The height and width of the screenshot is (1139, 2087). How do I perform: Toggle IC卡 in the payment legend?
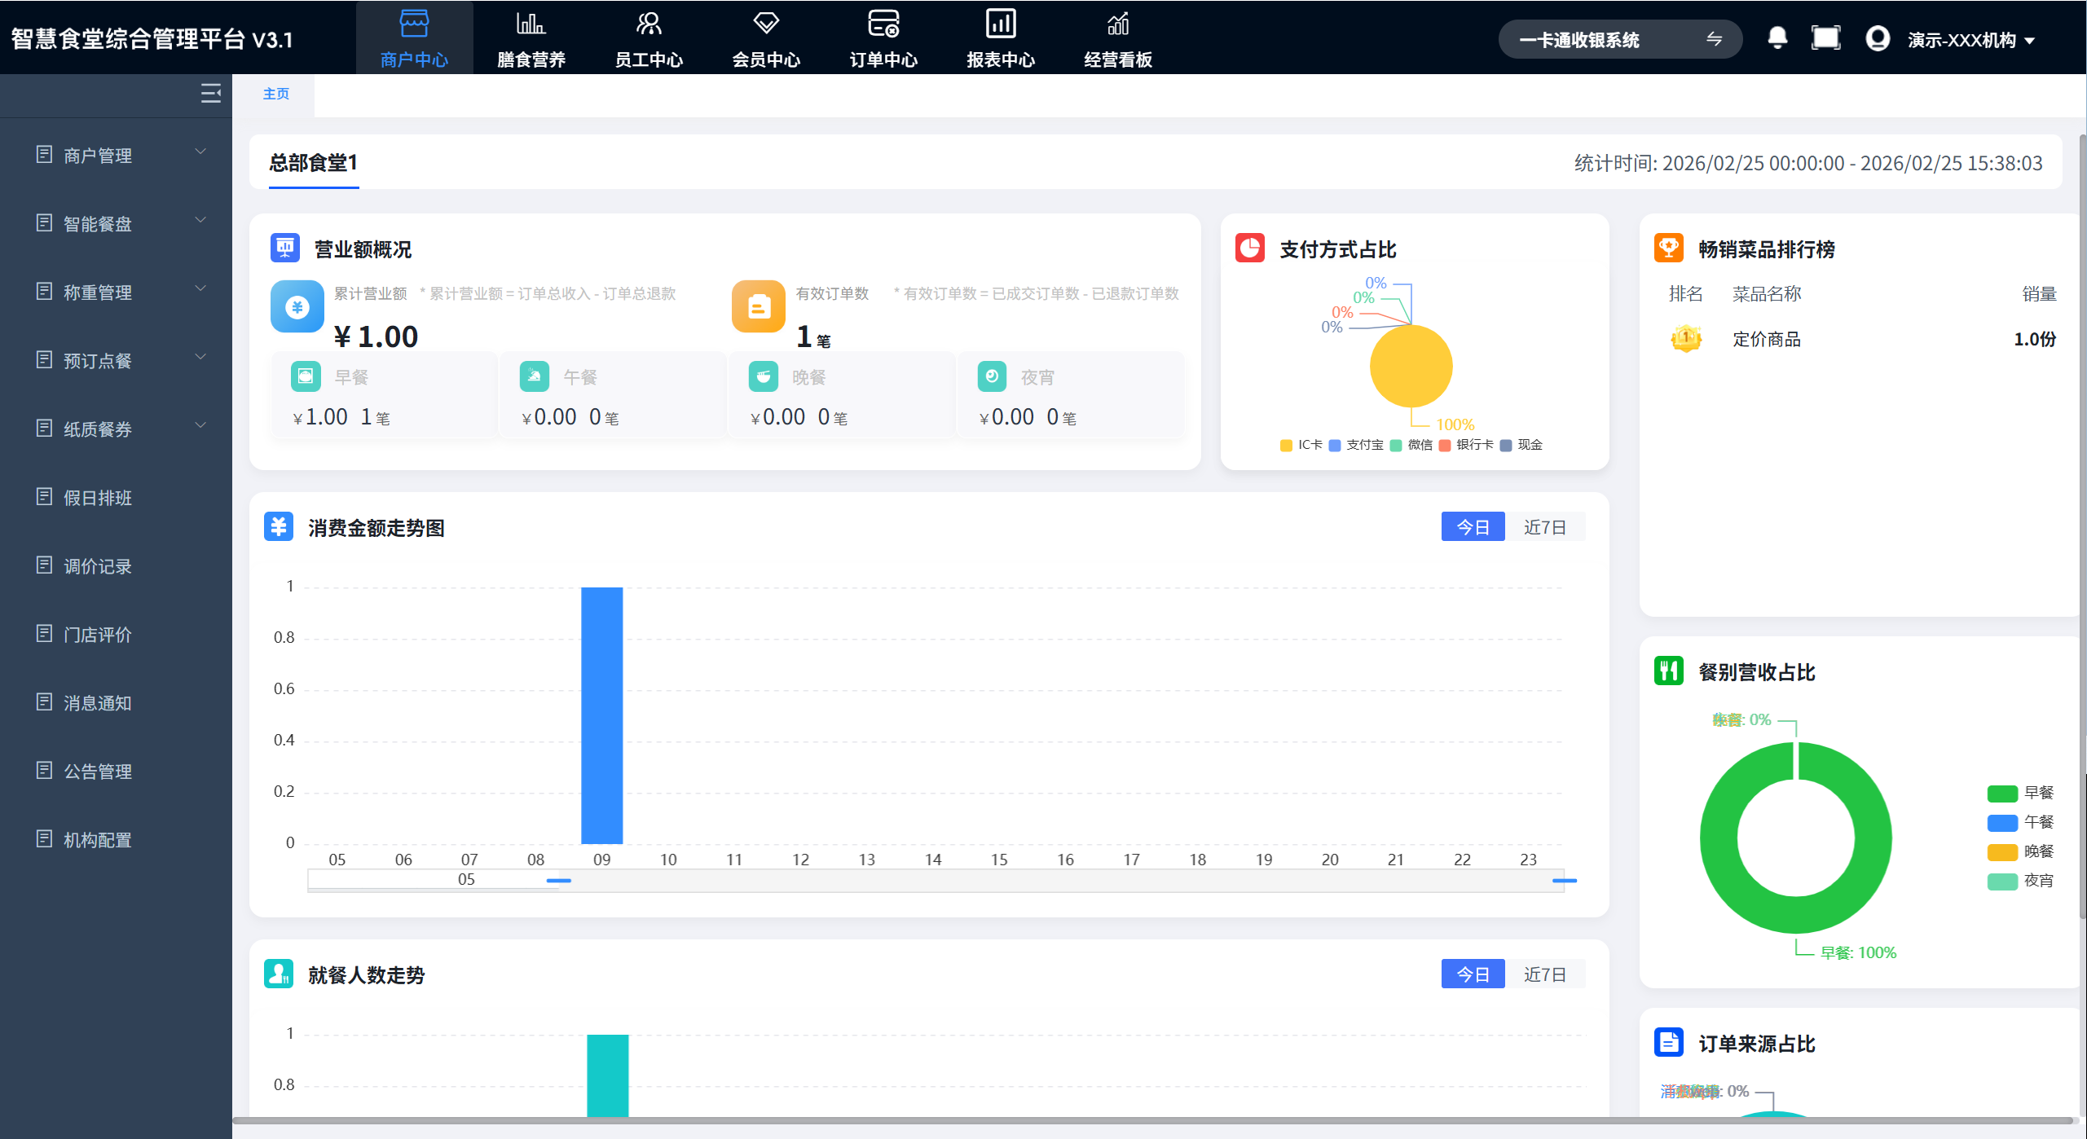click(1301, 445)
